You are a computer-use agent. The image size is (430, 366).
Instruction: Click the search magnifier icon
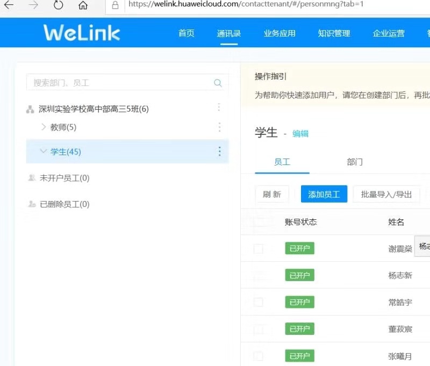pyautogui.click(x=218, y=83)
